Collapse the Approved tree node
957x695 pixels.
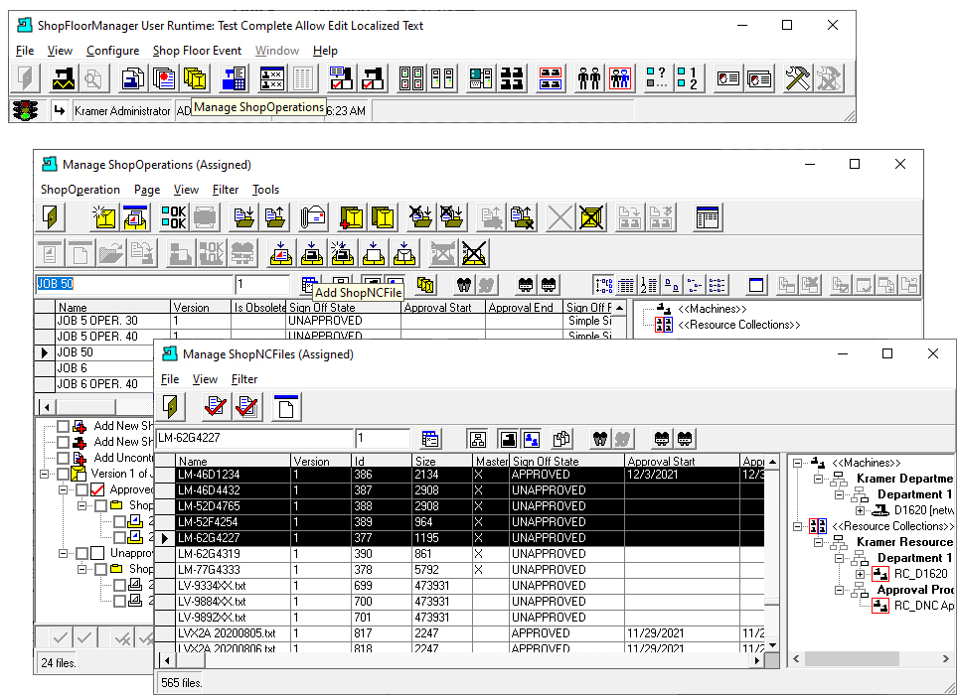[64, 489]
